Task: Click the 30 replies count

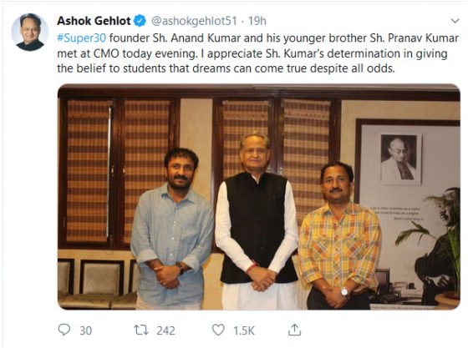Action: [x=85, y=330]
